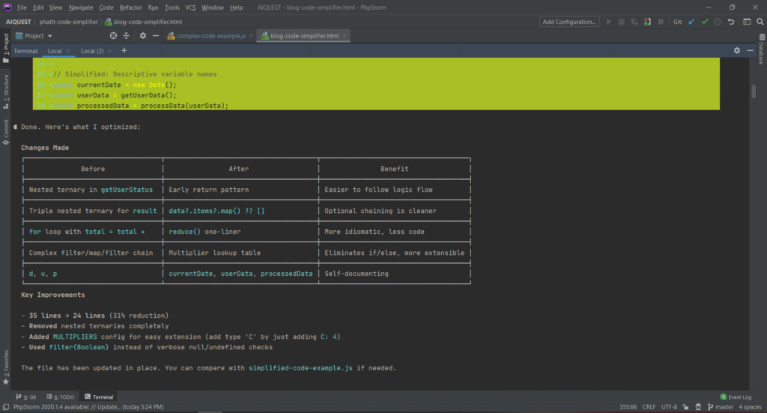
Task: Click the Add Configuration button
Action: tap(570, 22)
